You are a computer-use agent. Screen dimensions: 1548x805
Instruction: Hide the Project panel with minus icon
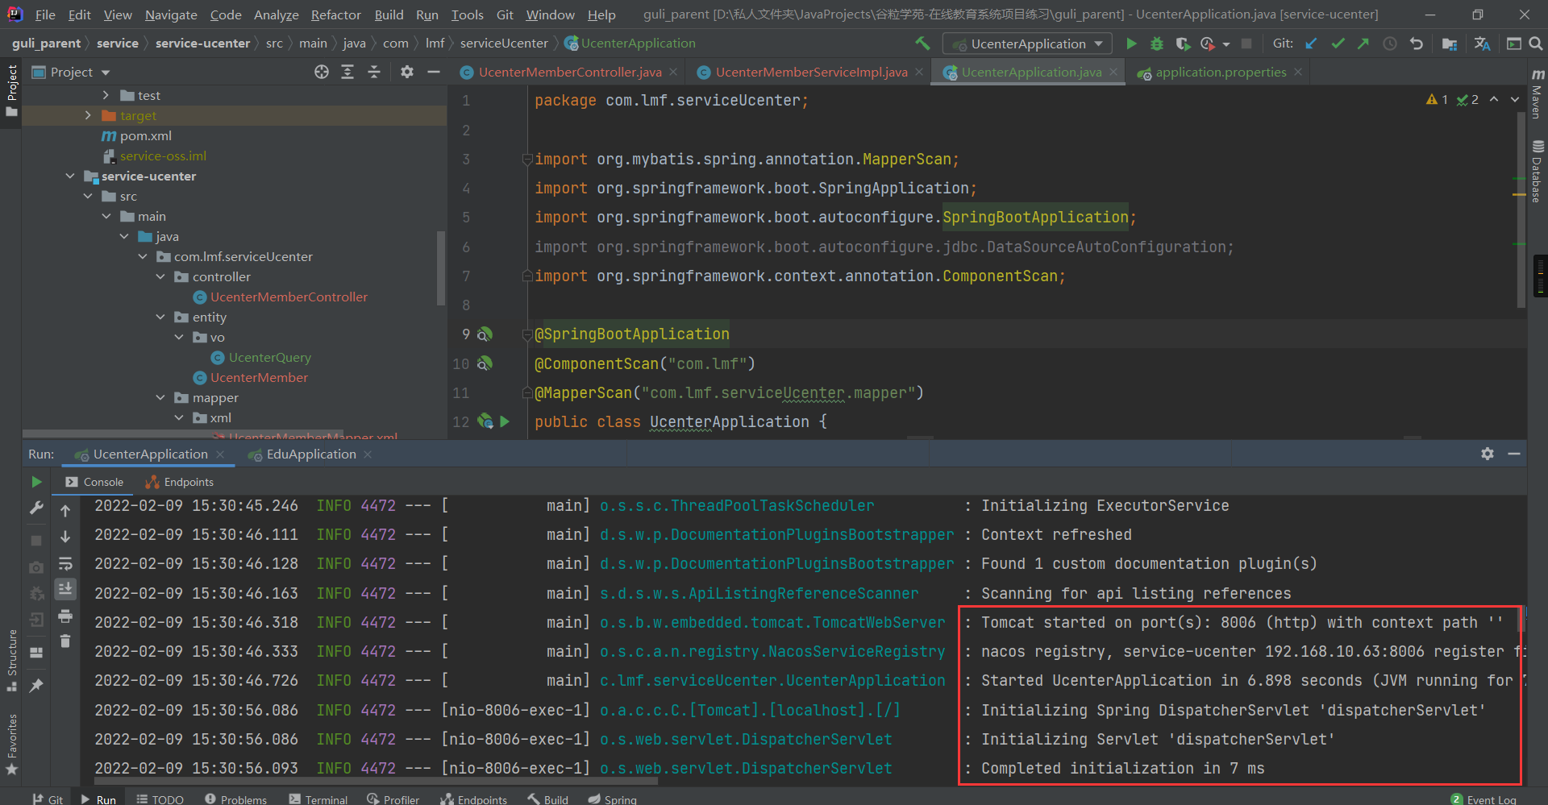click(434, 72)
